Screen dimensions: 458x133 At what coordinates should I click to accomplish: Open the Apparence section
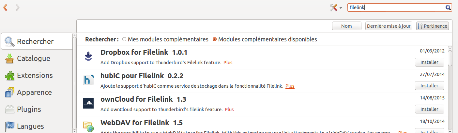coord(34,93)
